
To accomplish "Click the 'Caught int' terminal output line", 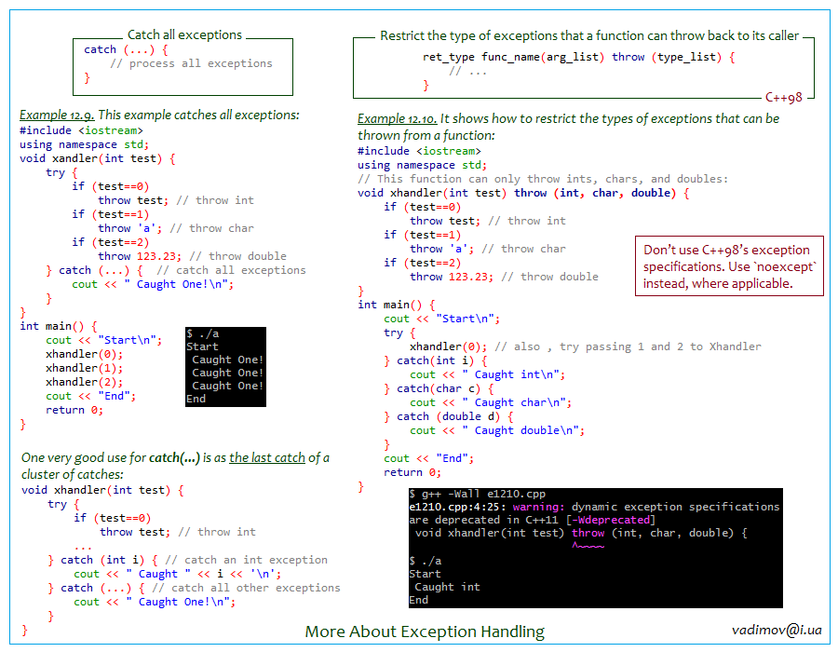I will 447,587.
